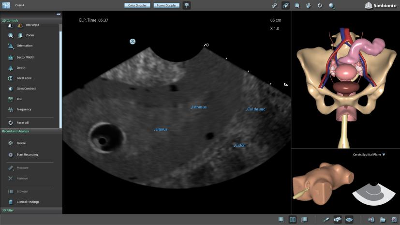Activate Power Doppler mode
This screenshot has height=225, width=400.
pyautogui.click(x=166, y=5)
